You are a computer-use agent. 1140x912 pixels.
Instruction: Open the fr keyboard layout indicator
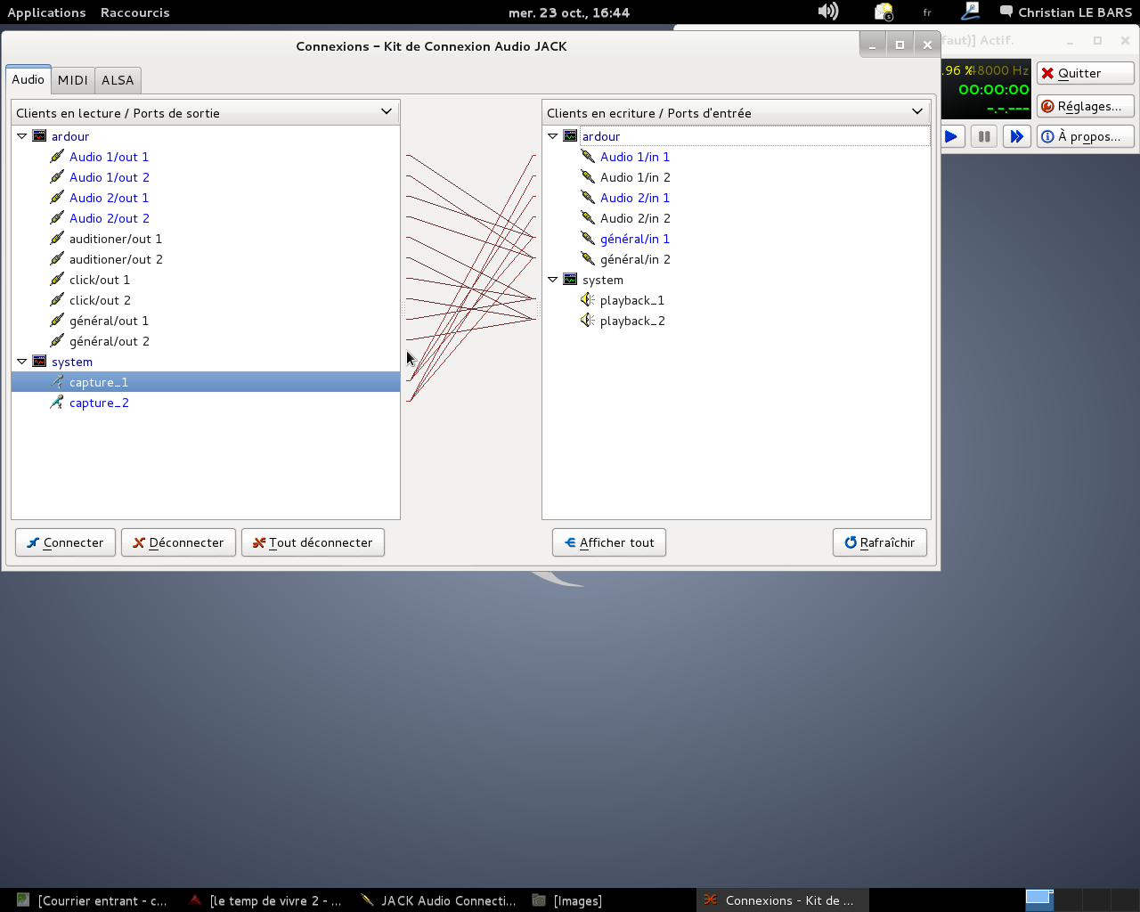[927, 12]
